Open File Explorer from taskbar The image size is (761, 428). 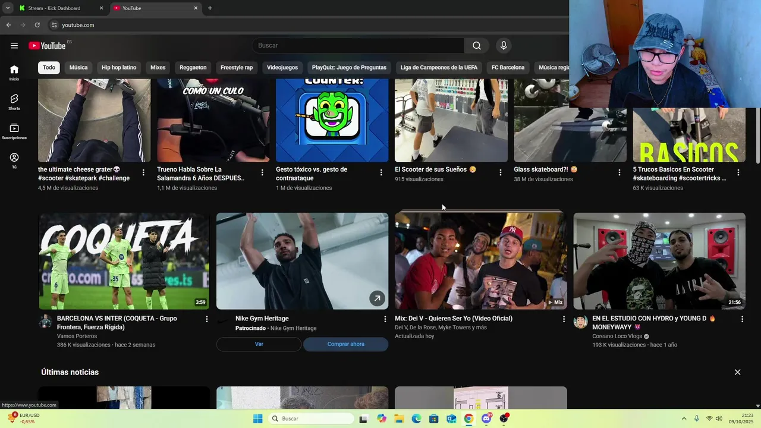click(x=399, y=418)
